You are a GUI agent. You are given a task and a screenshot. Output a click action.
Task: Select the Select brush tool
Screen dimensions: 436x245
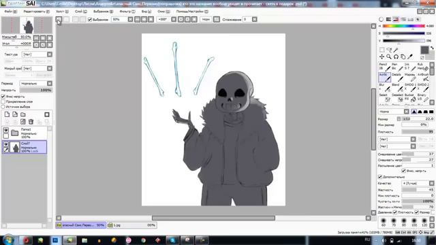(384, 97)
